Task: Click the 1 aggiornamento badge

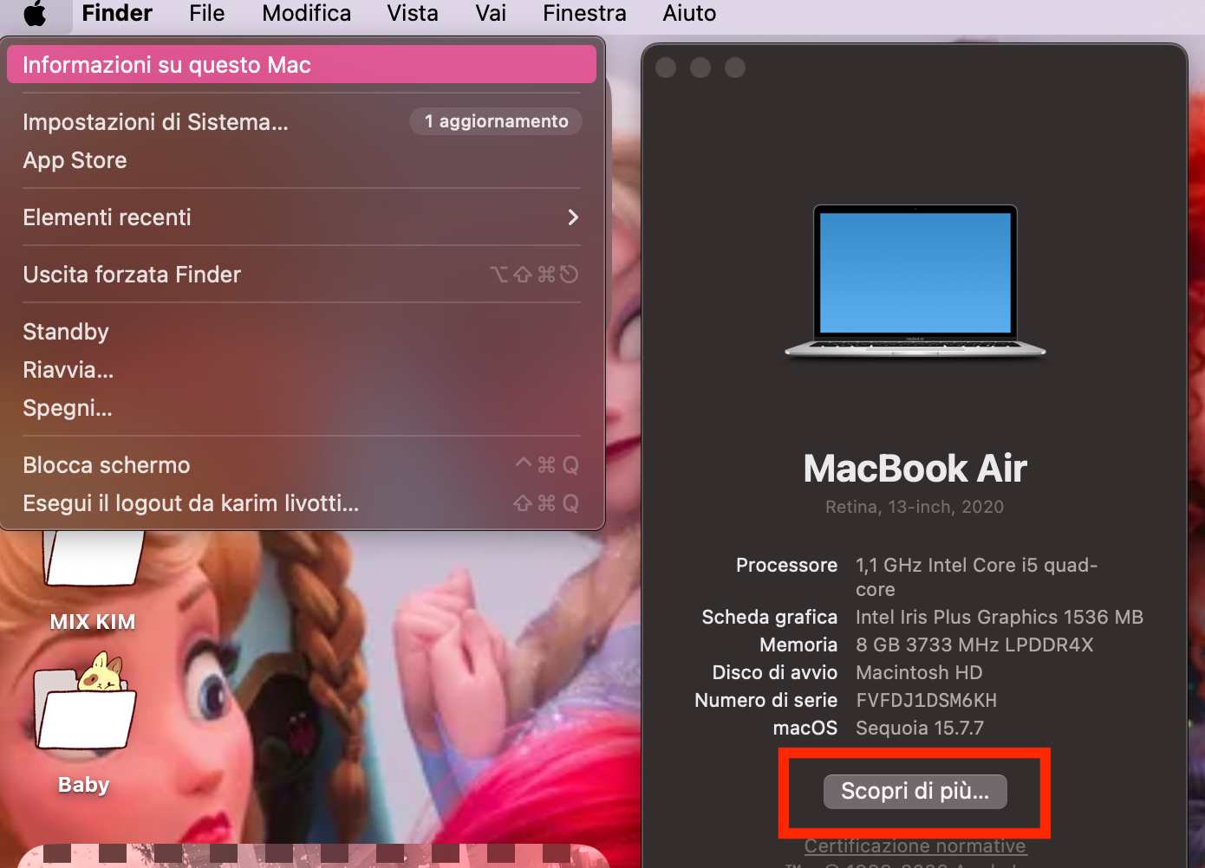Action: click(496, 121)
